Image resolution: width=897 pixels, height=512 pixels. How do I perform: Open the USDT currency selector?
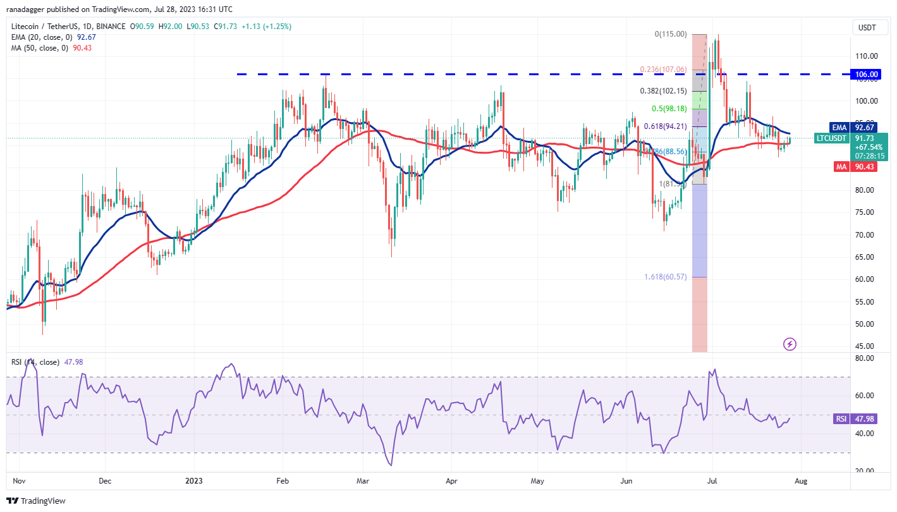[869, 27]
